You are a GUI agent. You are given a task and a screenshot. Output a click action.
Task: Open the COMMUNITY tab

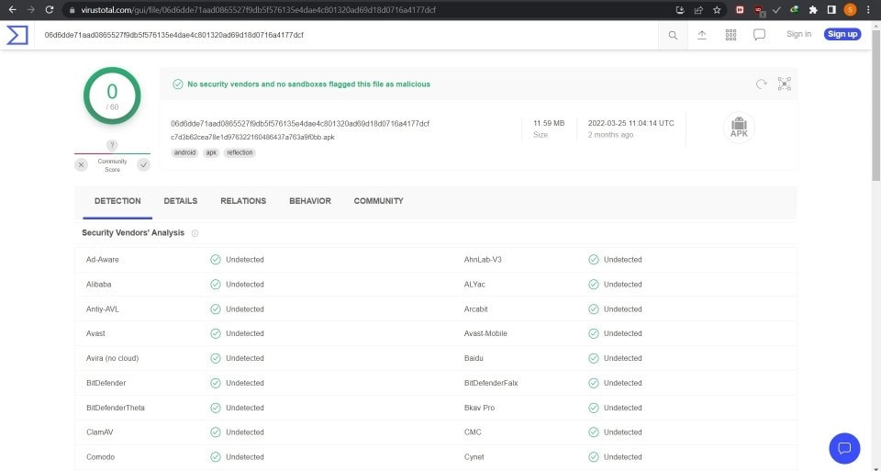coord(379,201)
